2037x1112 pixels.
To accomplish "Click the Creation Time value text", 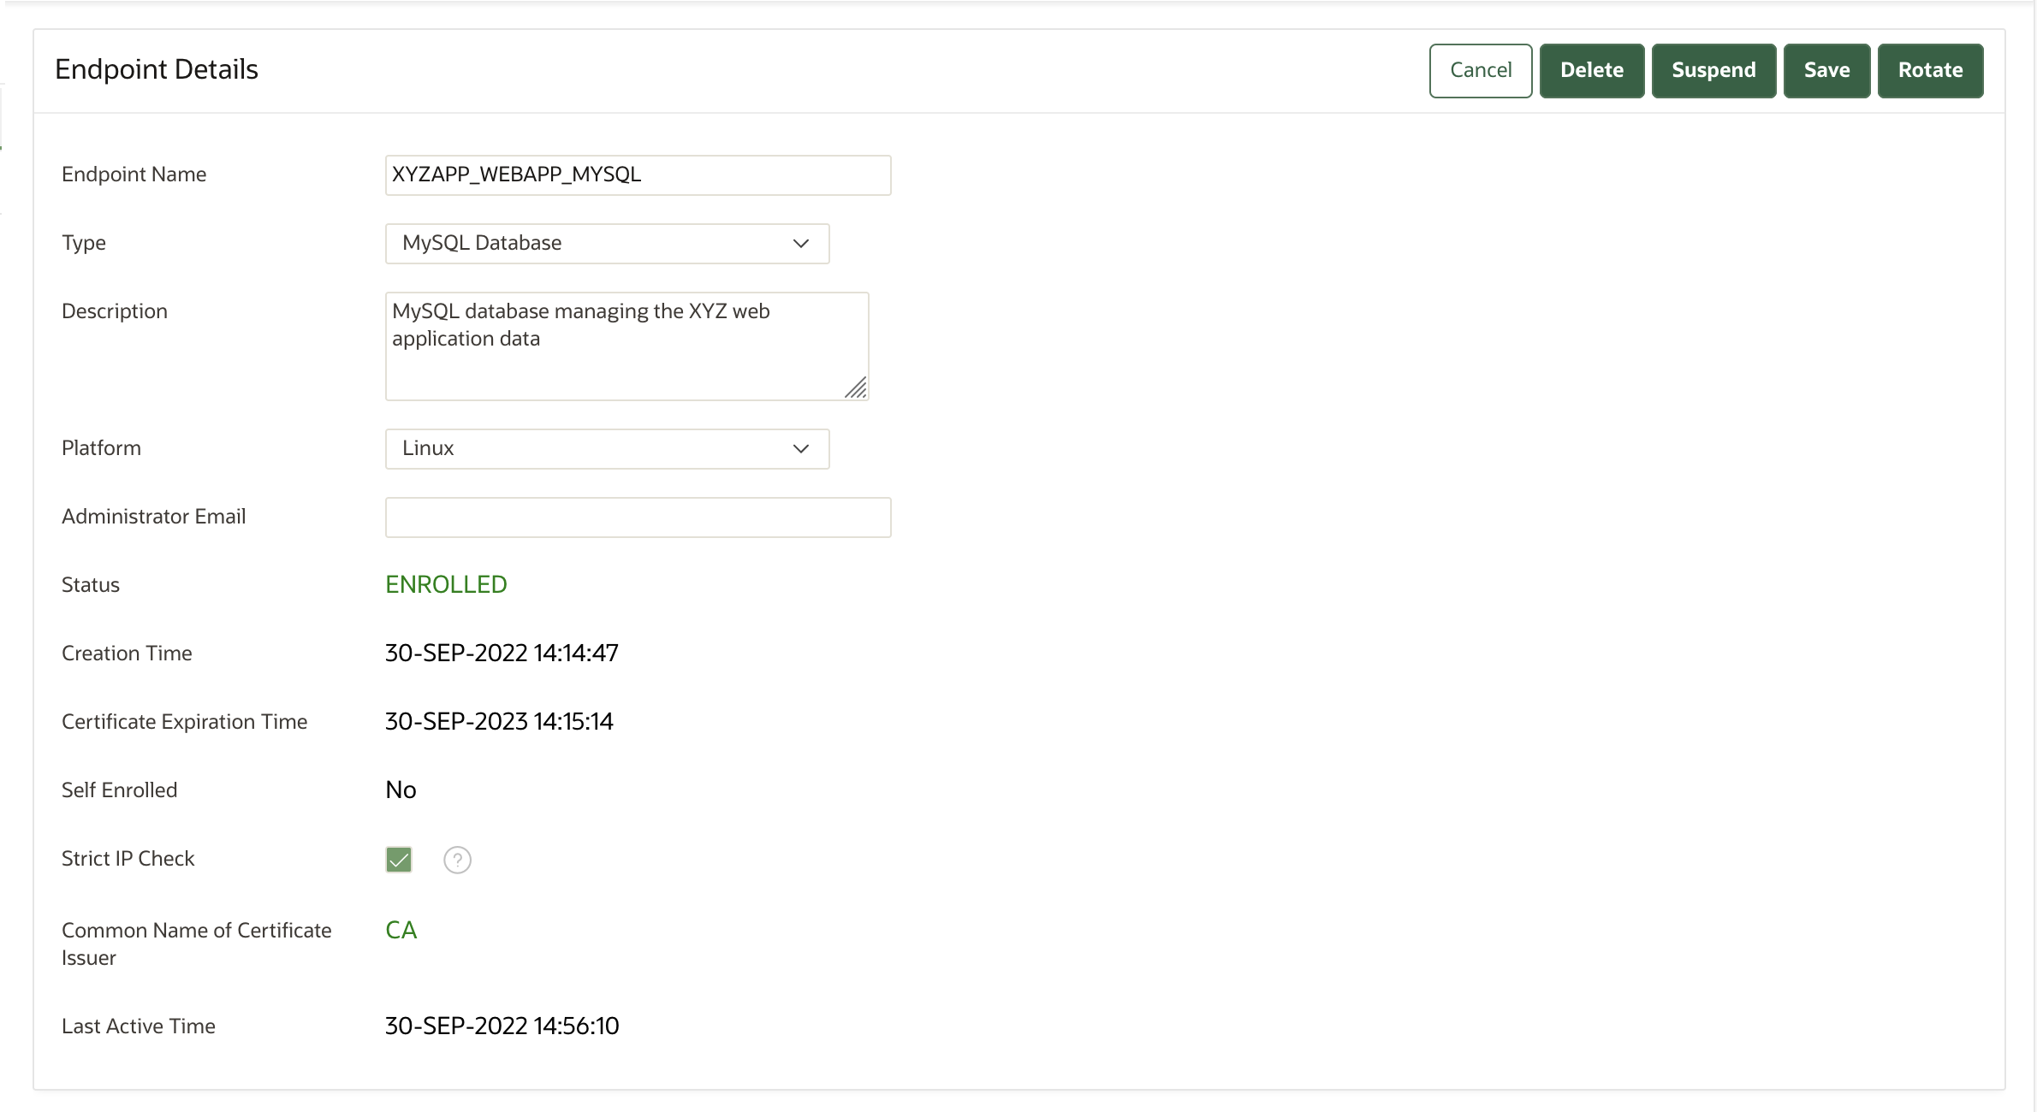I will tap(502, 653).
